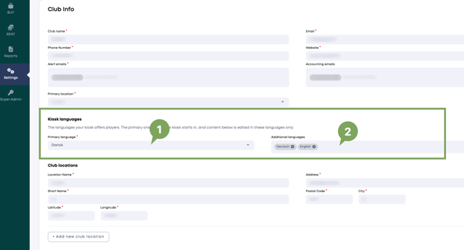The image size is (464, 250).
Task: Click the City input field
Action: pos(382,199)
